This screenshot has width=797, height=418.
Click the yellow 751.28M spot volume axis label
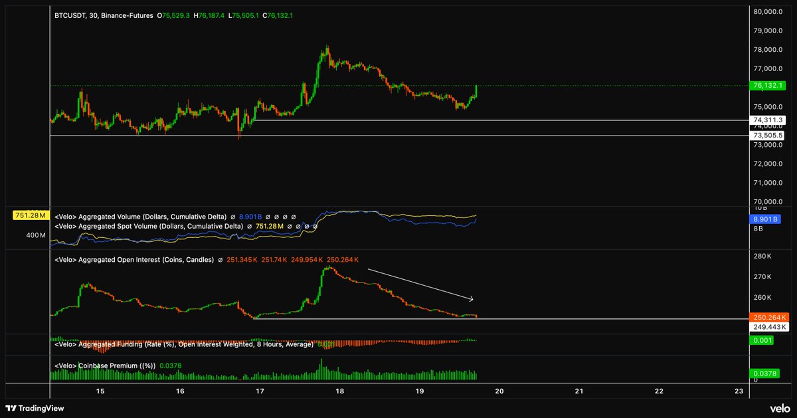tap(31, 215)
